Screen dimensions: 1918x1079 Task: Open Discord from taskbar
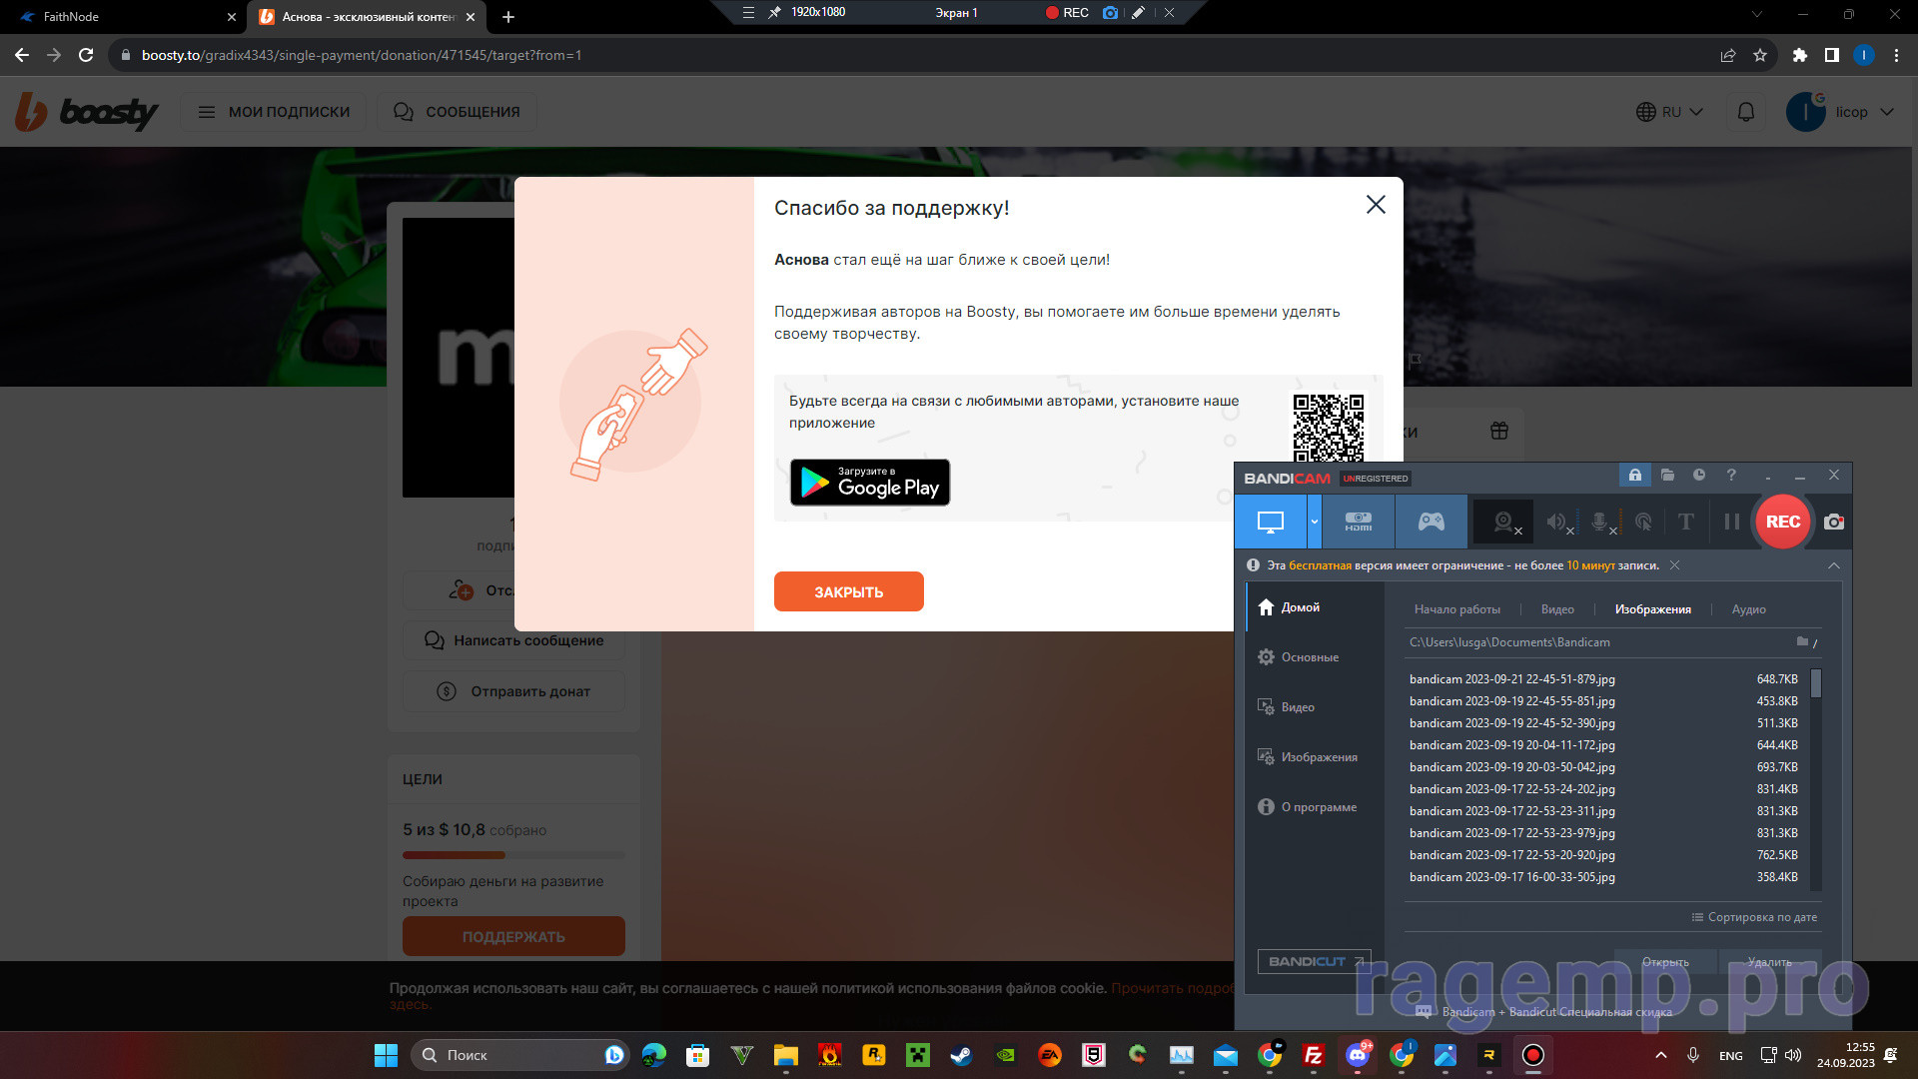click(1358, 1055)
